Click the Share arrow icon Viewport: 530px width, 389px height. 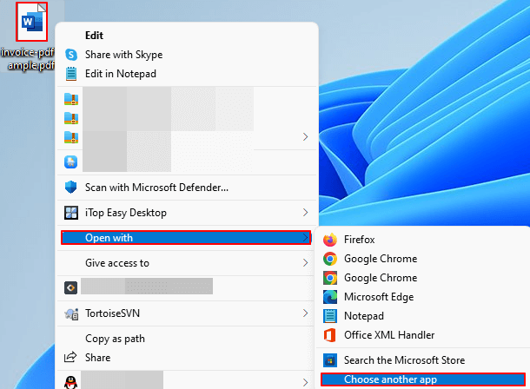[70, 357]
